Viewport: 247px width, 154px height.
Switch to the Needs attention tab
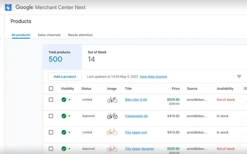pyautogui.click(x=80, y=35)
